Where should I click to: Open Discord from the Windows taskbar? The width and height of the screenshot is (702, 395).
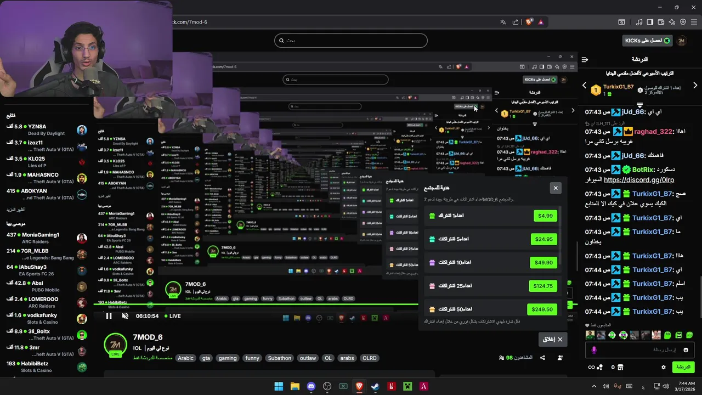coord(311,386)
